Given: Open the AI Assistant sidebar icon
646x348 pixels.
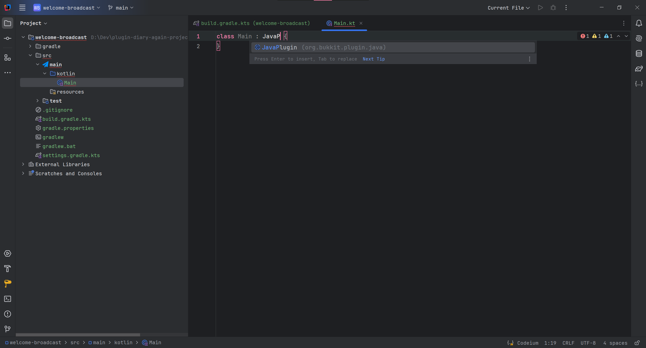Looking at the screenshot, I should click(x=639, y=38).
